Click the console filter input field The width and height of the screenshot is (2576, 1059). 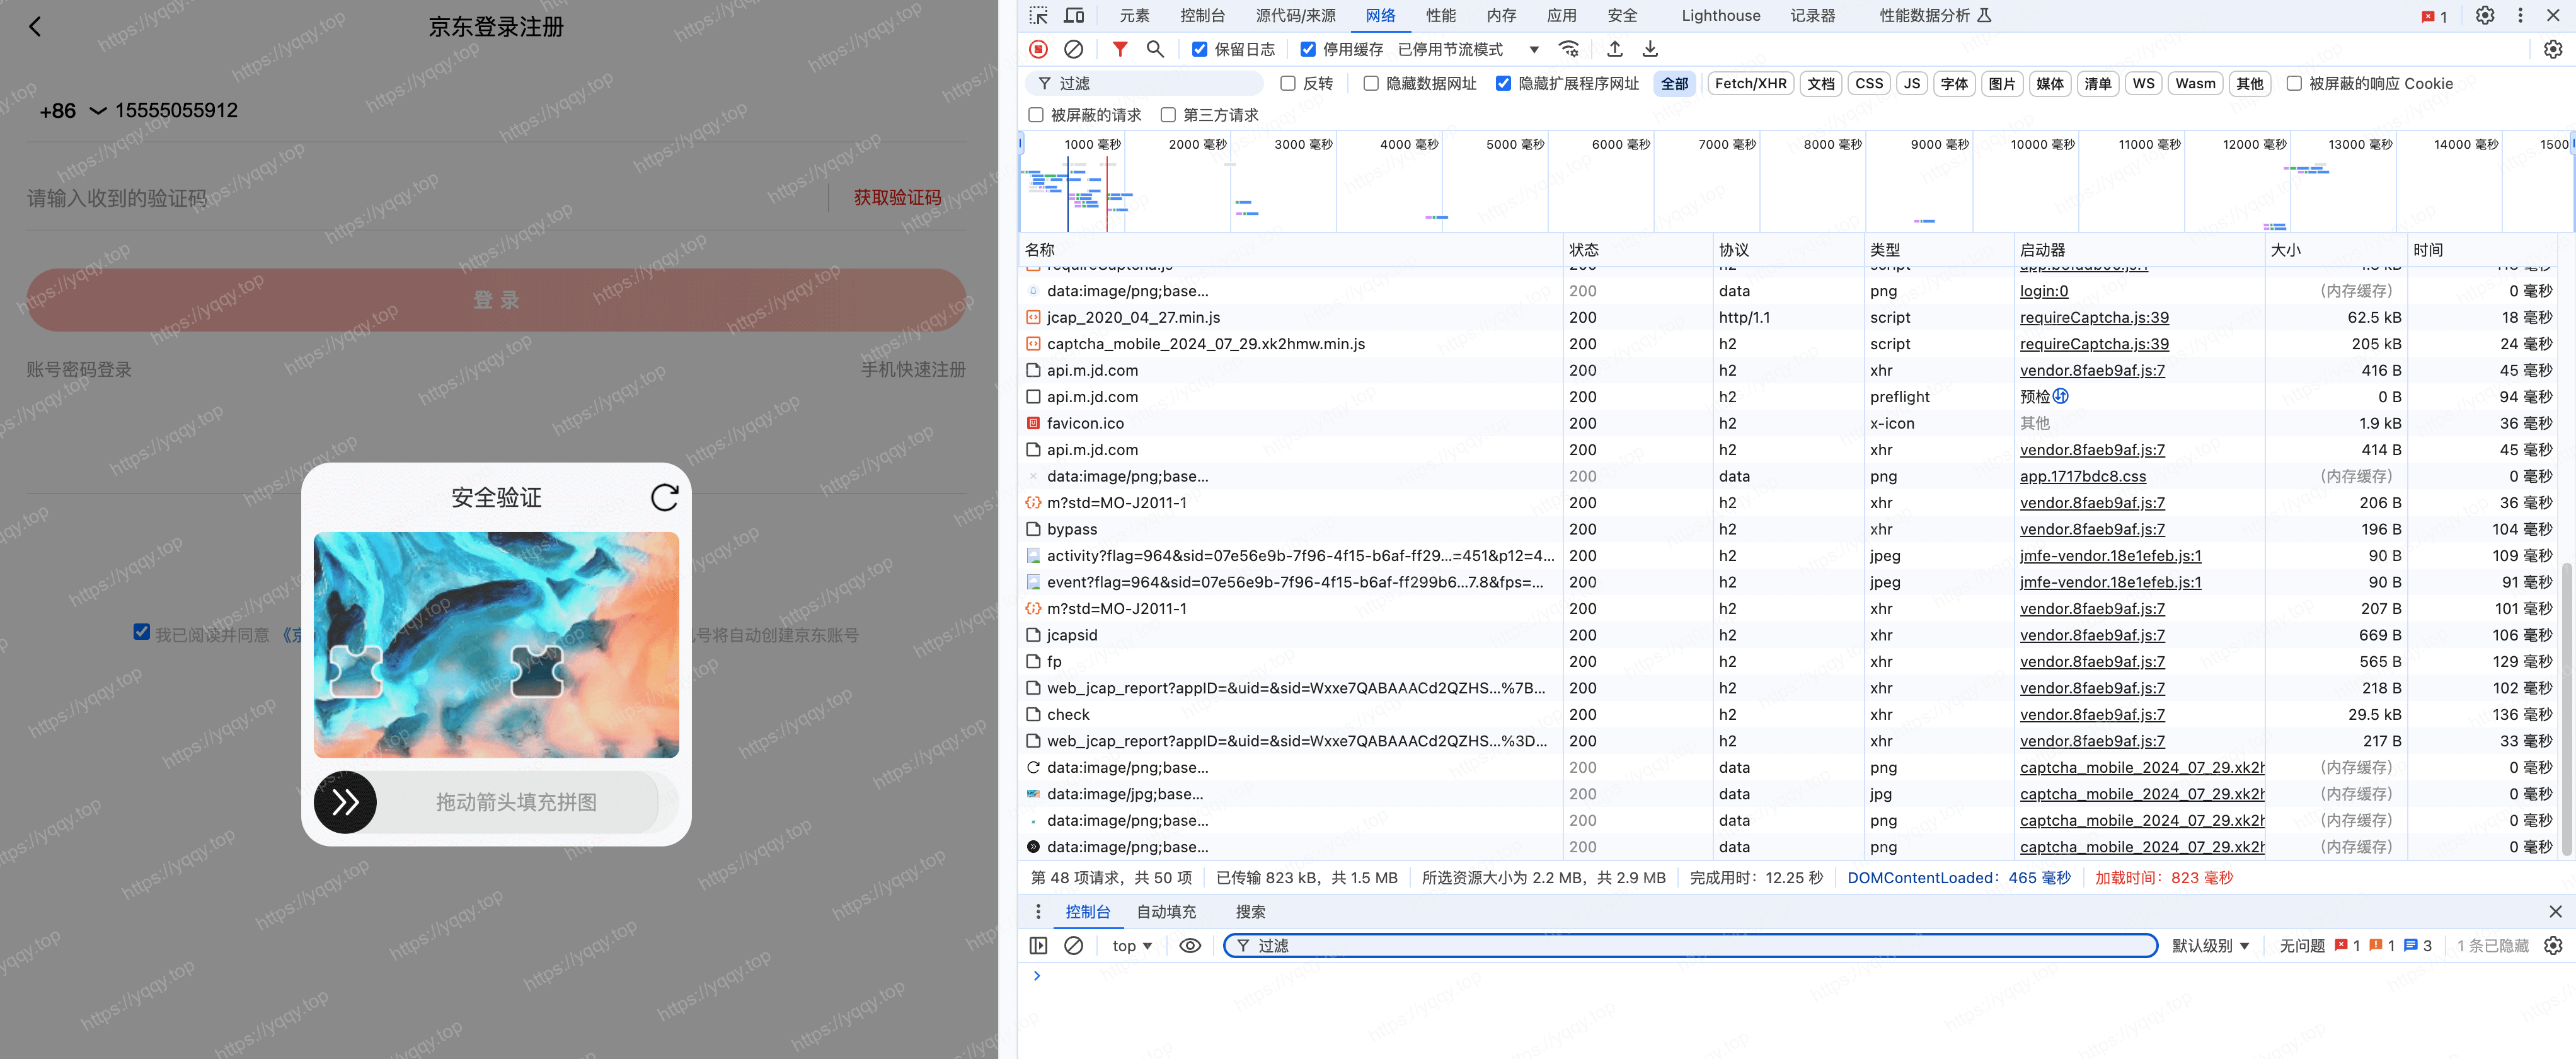(x=1690, y=946)
